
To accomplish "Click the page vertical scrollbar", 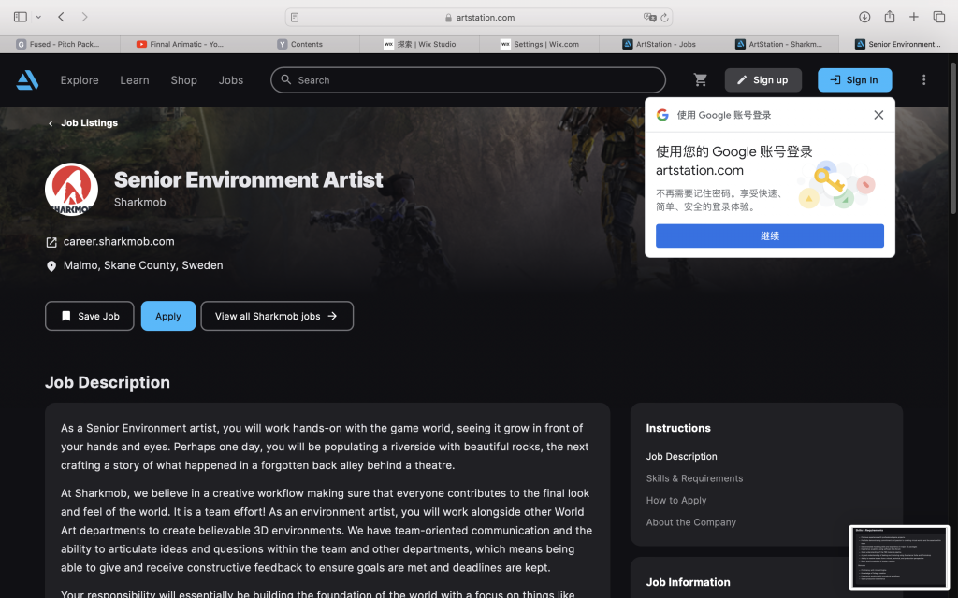I will point(953,137).
